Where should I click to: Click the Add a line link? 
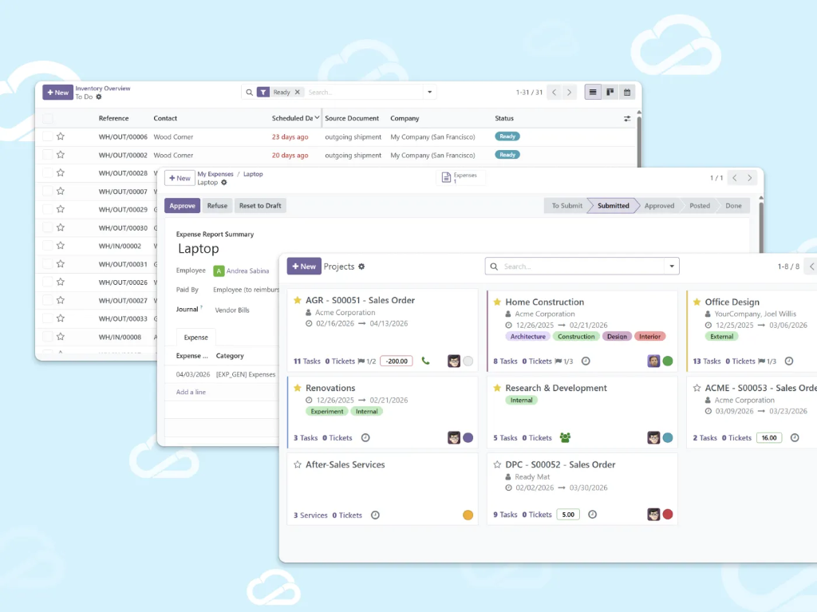[191, 392]
